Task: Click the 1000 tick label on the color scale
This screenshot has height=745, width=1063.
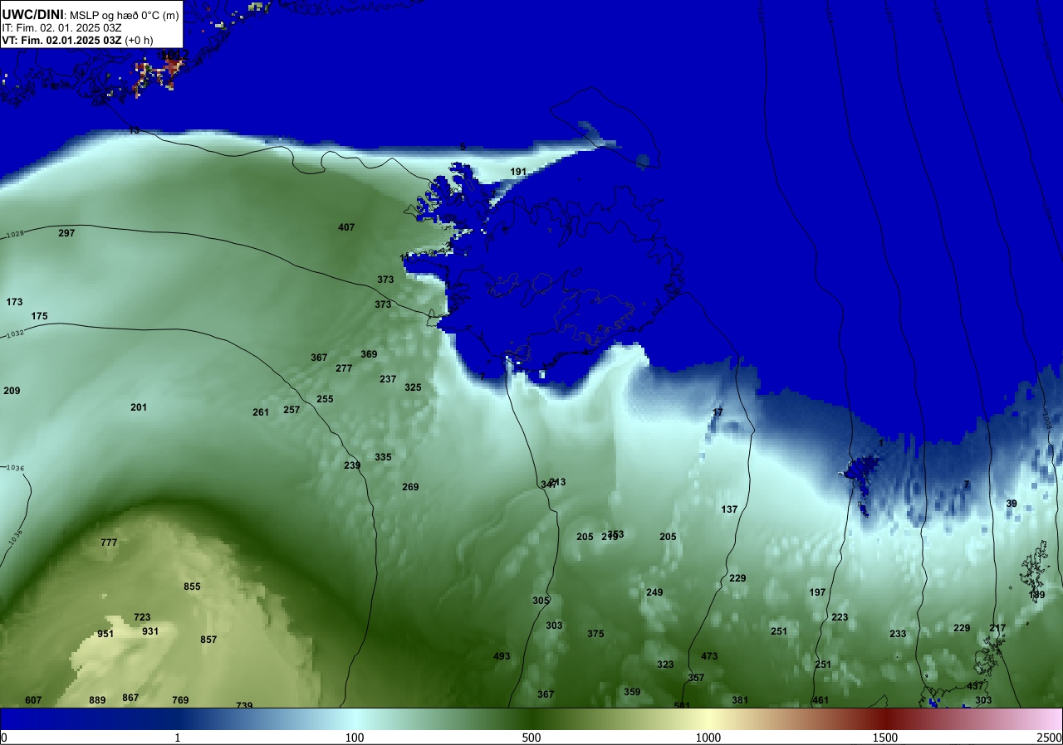Action: click(708, 738)
